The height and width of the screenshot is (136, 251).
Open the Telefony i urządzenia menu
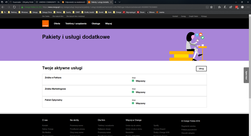click(x=76, y=24)
